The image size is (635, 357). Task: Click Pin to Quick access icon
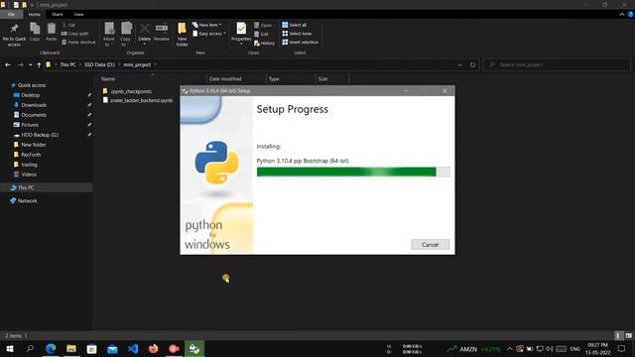click(x=14, y=29)
